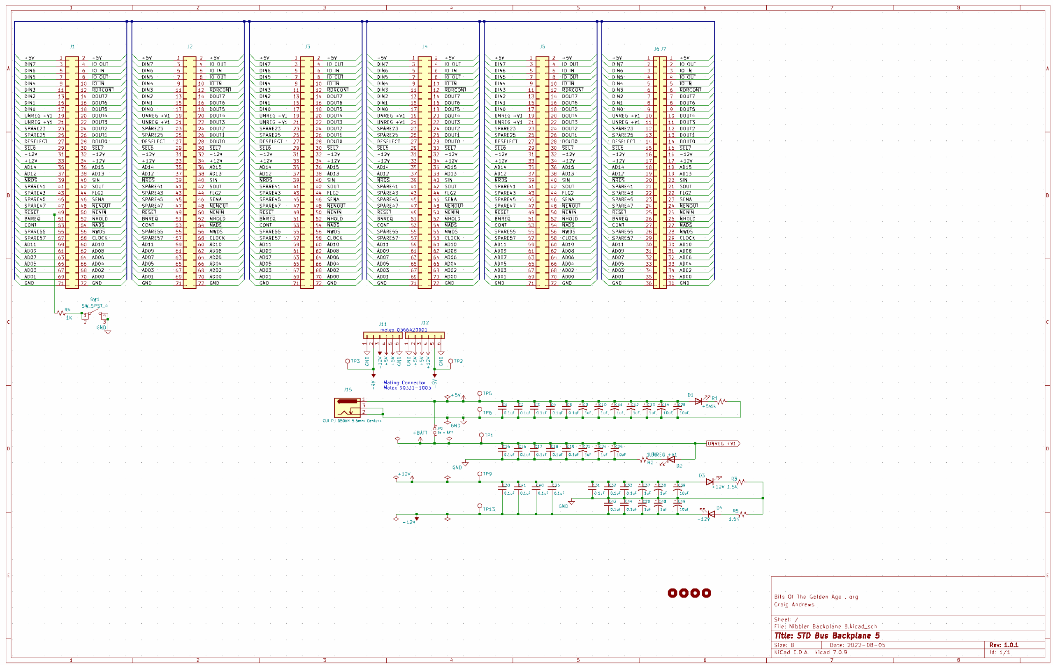This screenshot has width=1053, height=665.
Task: Click the UNREG +V1 global label flag
Action: (723, 444)
